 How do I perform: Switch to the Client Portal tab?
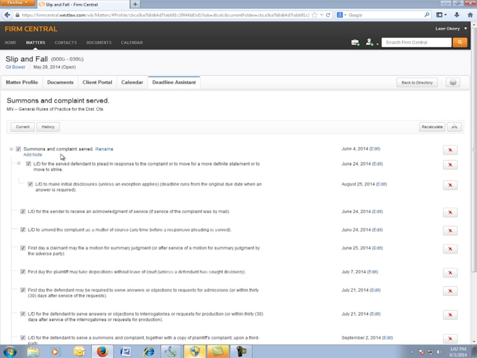click(x=97, y=82)
